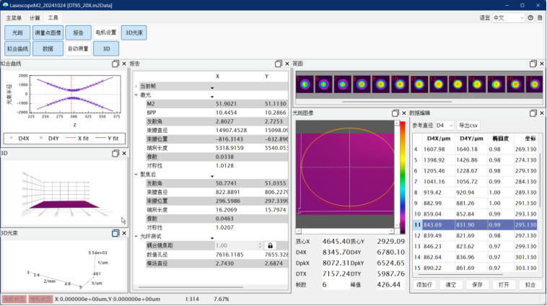Toggle the 3D光束 toolbar button

pos(134,32)
